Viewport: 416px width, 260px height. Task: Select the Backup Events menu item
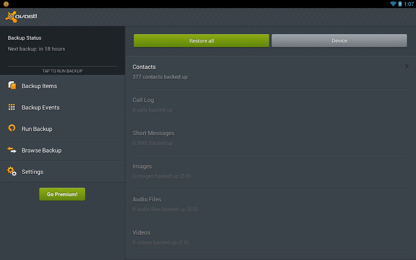(x=62, y=107)
